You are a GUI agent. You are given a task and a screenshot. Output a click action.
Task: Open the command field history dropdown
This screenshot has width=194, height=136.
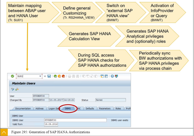40,76
